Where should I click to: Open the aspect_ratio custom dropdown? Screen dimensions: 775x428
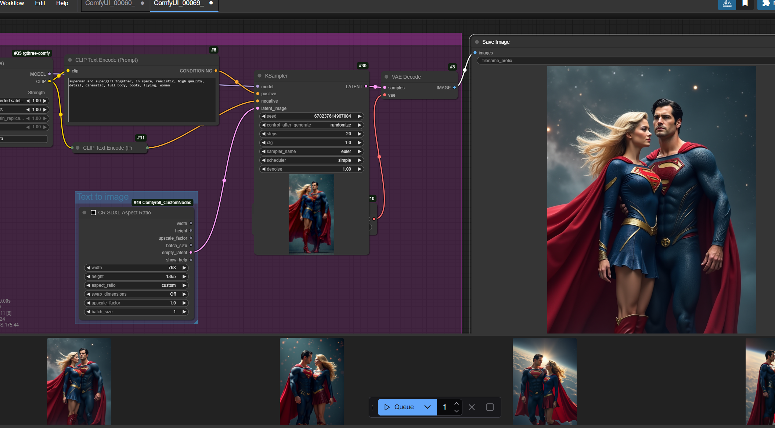136,285
